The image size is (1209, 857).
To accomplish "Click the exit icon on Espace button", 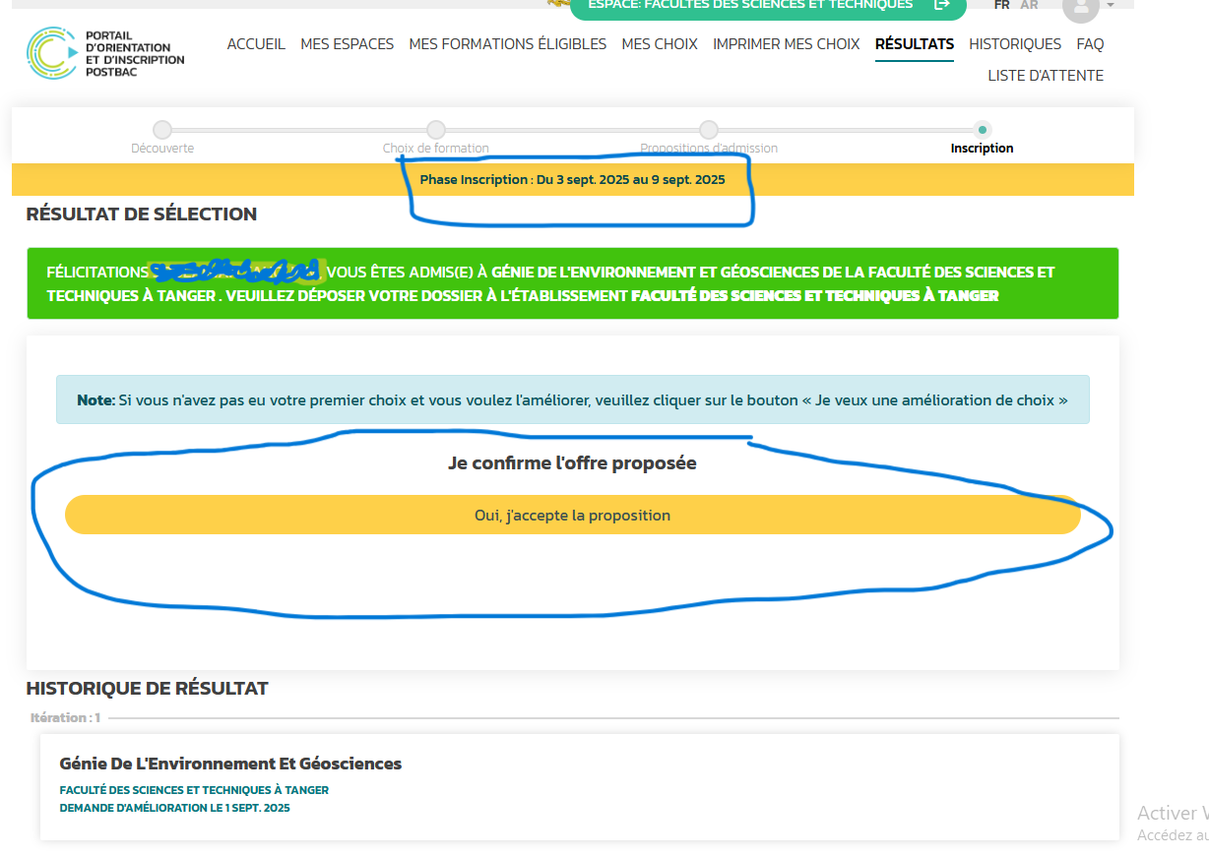I will coord(941,5).
